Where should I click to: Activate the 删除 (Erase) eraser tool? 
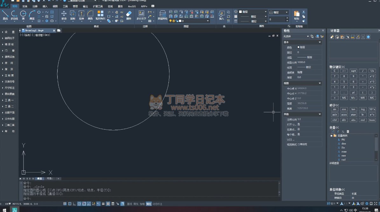click(128, 15)
